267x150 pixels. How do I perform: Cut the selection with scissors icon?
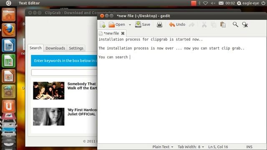pos(204,25)
